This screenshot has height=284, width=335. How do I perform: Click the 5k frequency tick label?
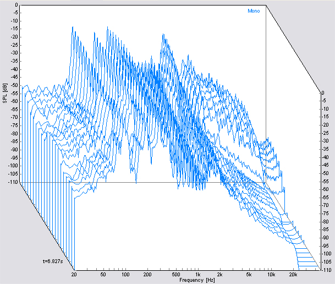click(x=249, y=275)
